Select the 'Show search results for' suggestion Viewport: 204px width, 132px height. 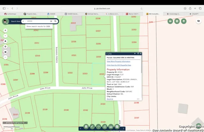tap(39, 26)
